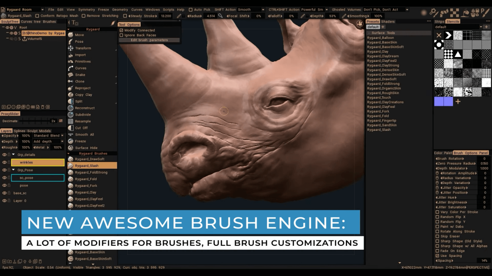Hide the base_sc layer eye icon
The height and width of the screenshot is (276, 492).
coord(4,193)
